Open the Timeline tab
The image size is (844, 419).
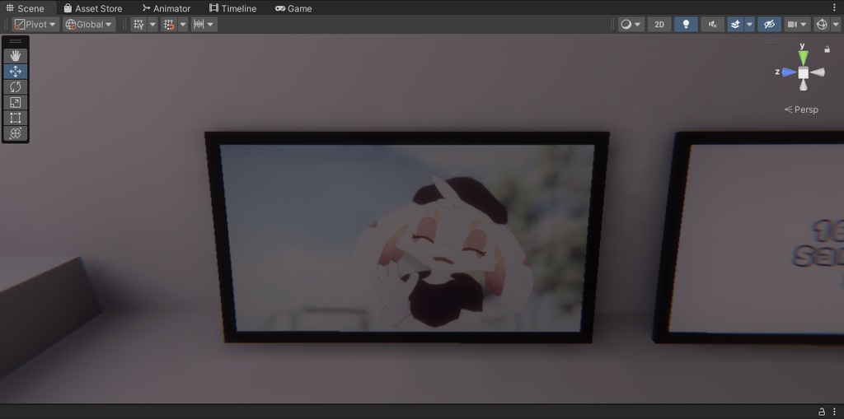[232, 8]
